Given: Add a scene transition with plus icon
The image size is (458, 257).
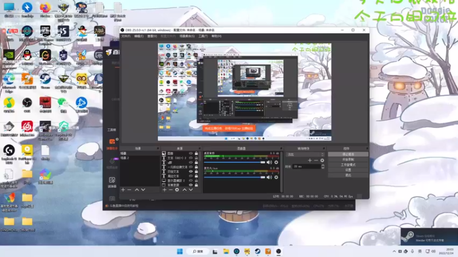Looking at the screenshot, I should [310, 160].
